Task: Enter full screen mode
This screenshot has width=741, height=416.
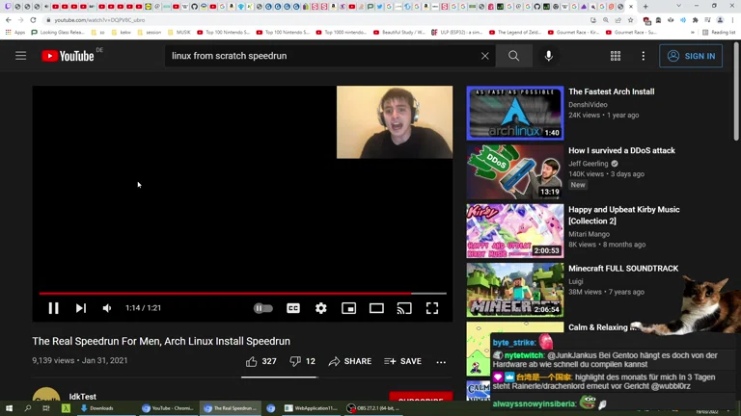Action: (x=432, y=308)
